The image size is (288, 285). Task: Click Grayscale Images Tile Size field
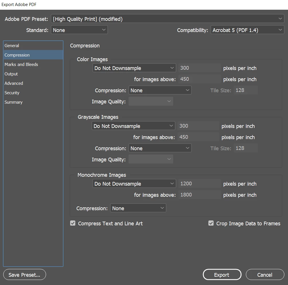pyautogui.click(x=246, y=148)
